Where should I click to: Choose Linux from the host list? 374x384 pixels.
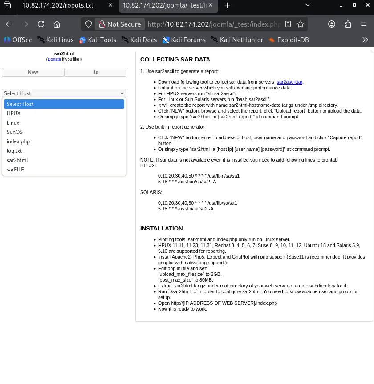(x=13, y=123)
